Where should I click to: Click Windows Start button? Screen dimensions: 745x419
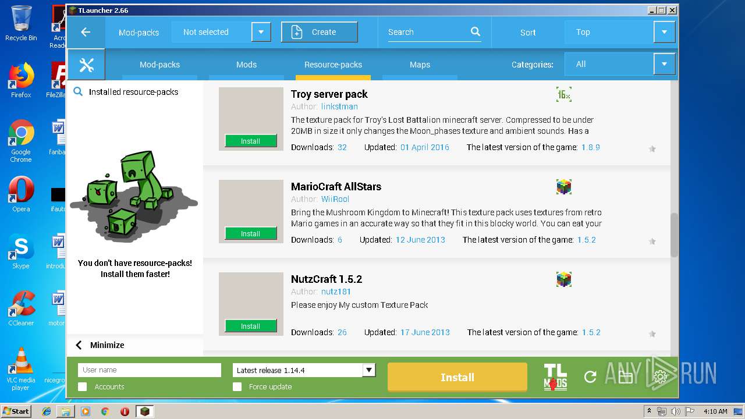pyautogui.click(x=16, y=411)
